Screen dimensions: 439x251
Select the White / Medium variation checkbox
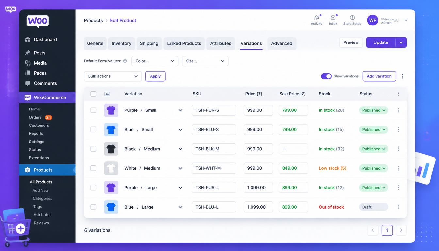pyautogui.click(x=93, y=168)
